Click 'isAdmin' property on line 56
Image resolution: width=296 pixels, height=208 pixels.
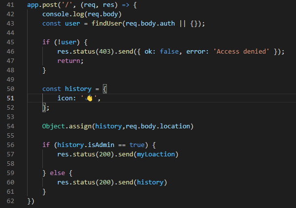tap(101, 145)
